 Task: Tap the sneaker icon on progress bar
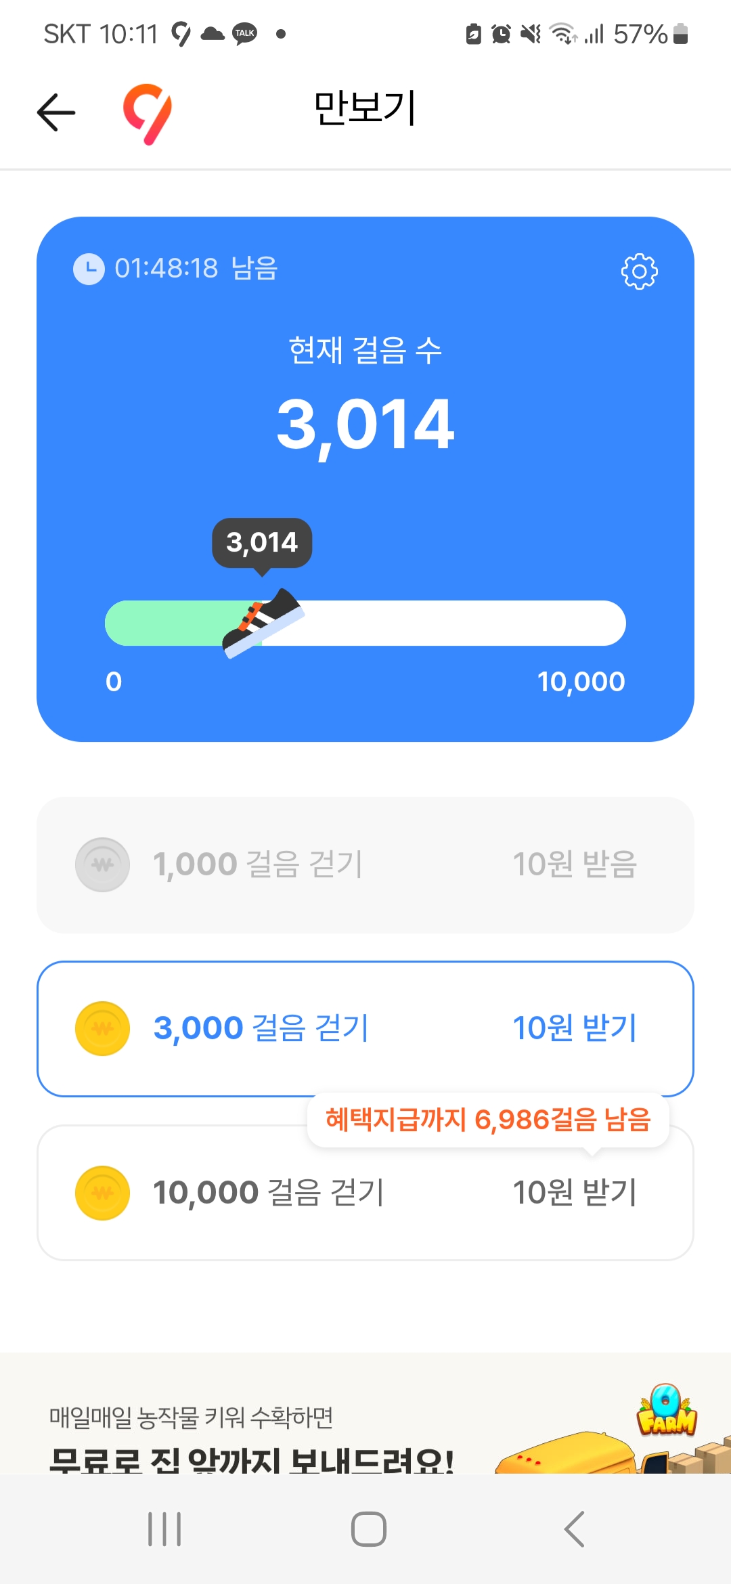pyautogui.click(x=263, y=622)
